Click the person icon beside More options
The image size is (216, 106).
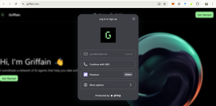pos(86,85)
